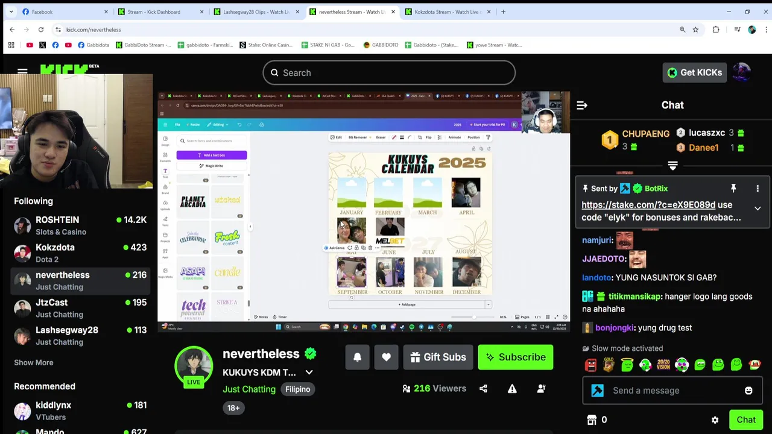Report stream via warning triangle icon
This screenshot has width=772, height=434.
coord(512,389)
